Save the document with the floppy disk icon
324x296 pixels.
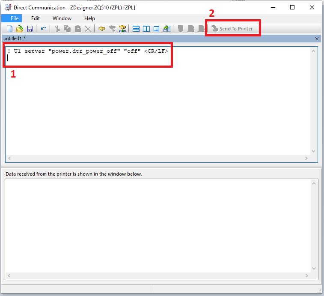[30, 29]
